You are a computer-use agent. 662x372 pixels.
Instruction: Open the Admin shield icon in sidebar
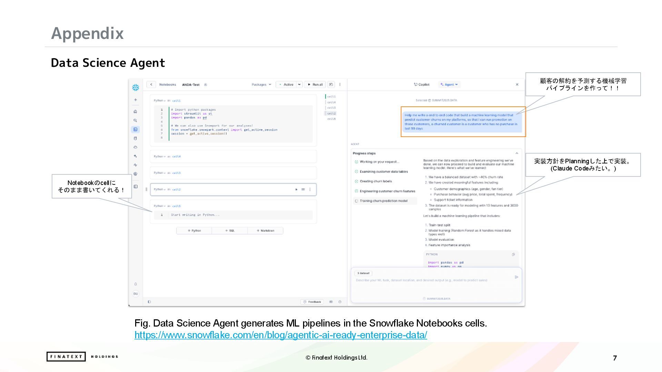[136, 174]
